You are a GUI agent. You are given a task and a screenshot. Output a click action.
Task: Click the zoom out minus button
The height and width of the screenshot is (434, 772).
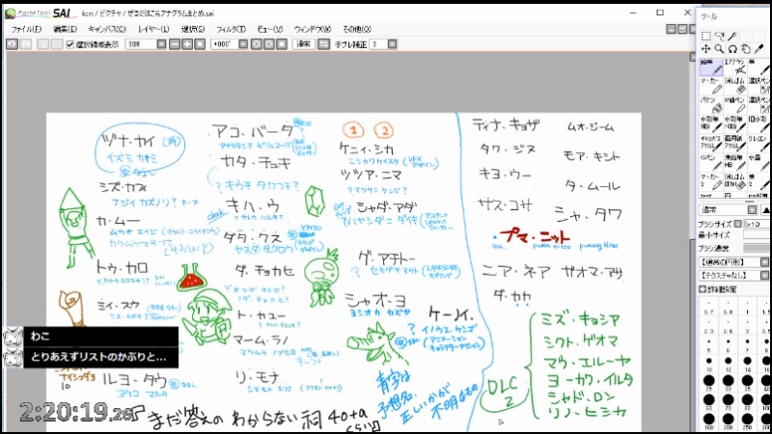(x=175, y=44)
